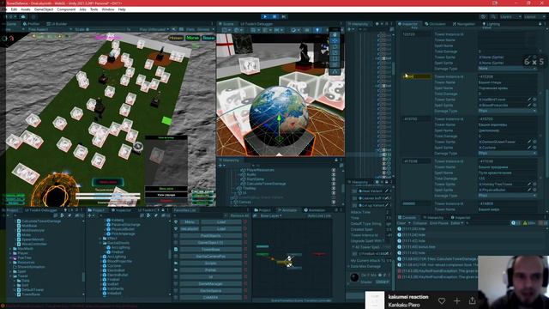Click the material sphere preview thumbnail
This screenshot has width=549, height=309.
click(354, 278)
